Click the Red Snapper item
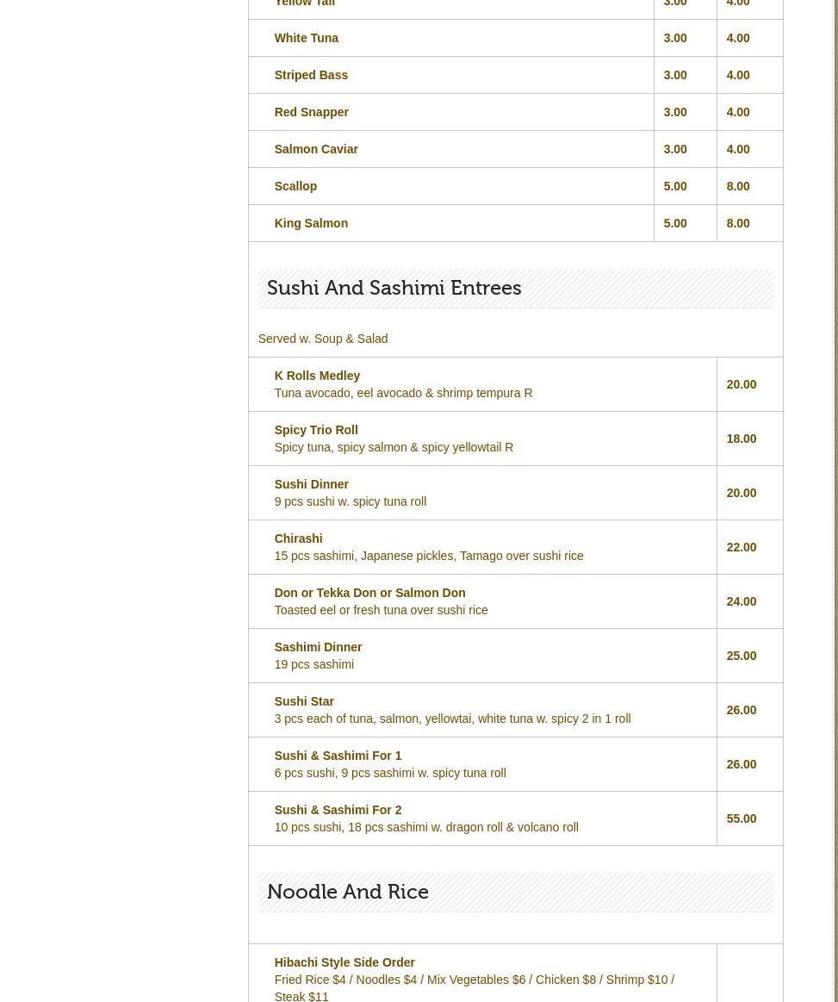Image resolution: width=838 pixels, height=1002 pixels. [311, 112]
